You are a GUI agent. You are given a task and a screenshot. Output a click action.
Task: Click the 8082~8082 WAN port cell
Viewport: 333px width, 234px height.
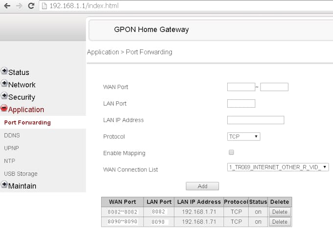tap(122, 212)
